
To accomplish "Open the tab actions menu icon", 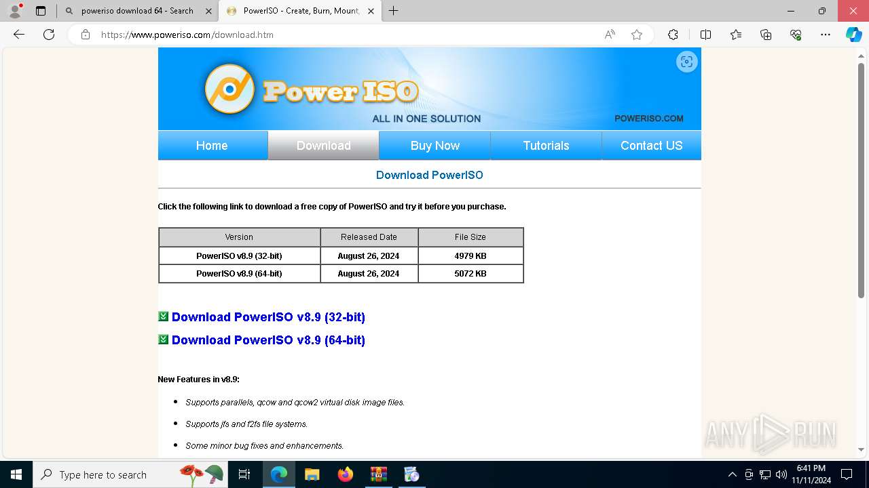I will pos(41,11).
